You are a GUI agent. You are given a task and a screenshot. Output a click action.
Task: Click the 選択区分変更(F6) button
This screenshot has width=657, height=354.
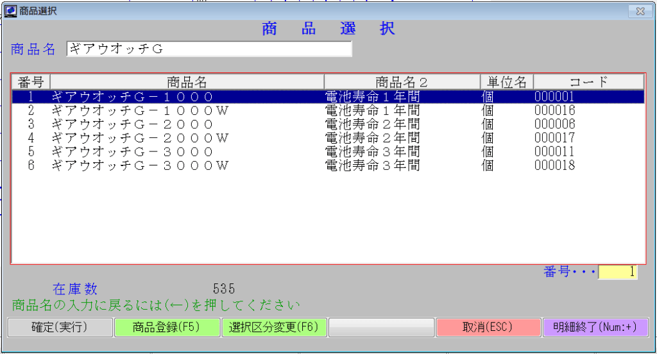(274, 327)
